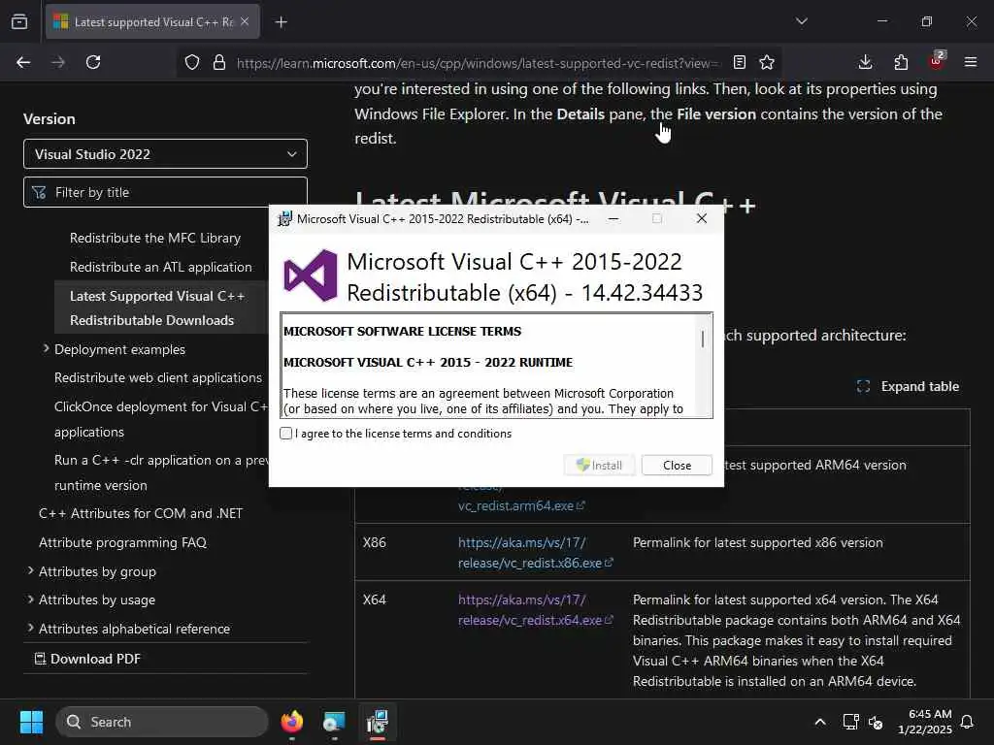
Task: Click the Expand table button
Action: 908,386
